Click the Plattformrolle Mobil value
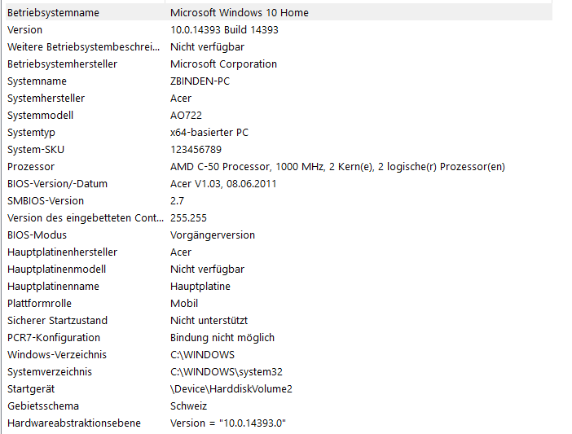Viewport: 572px width, 434px height. click(x=184, y=304)
